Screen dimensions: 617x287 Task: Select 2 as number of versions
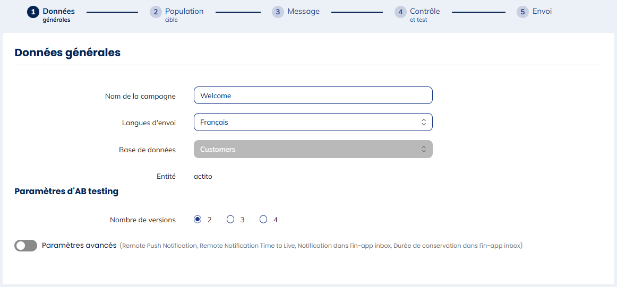click(x=198, y=220)
